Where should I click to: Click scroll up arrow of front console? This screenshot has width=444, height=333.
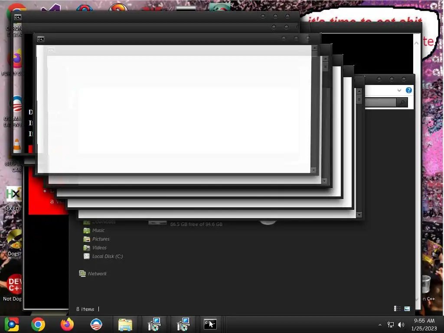(314, 48)
